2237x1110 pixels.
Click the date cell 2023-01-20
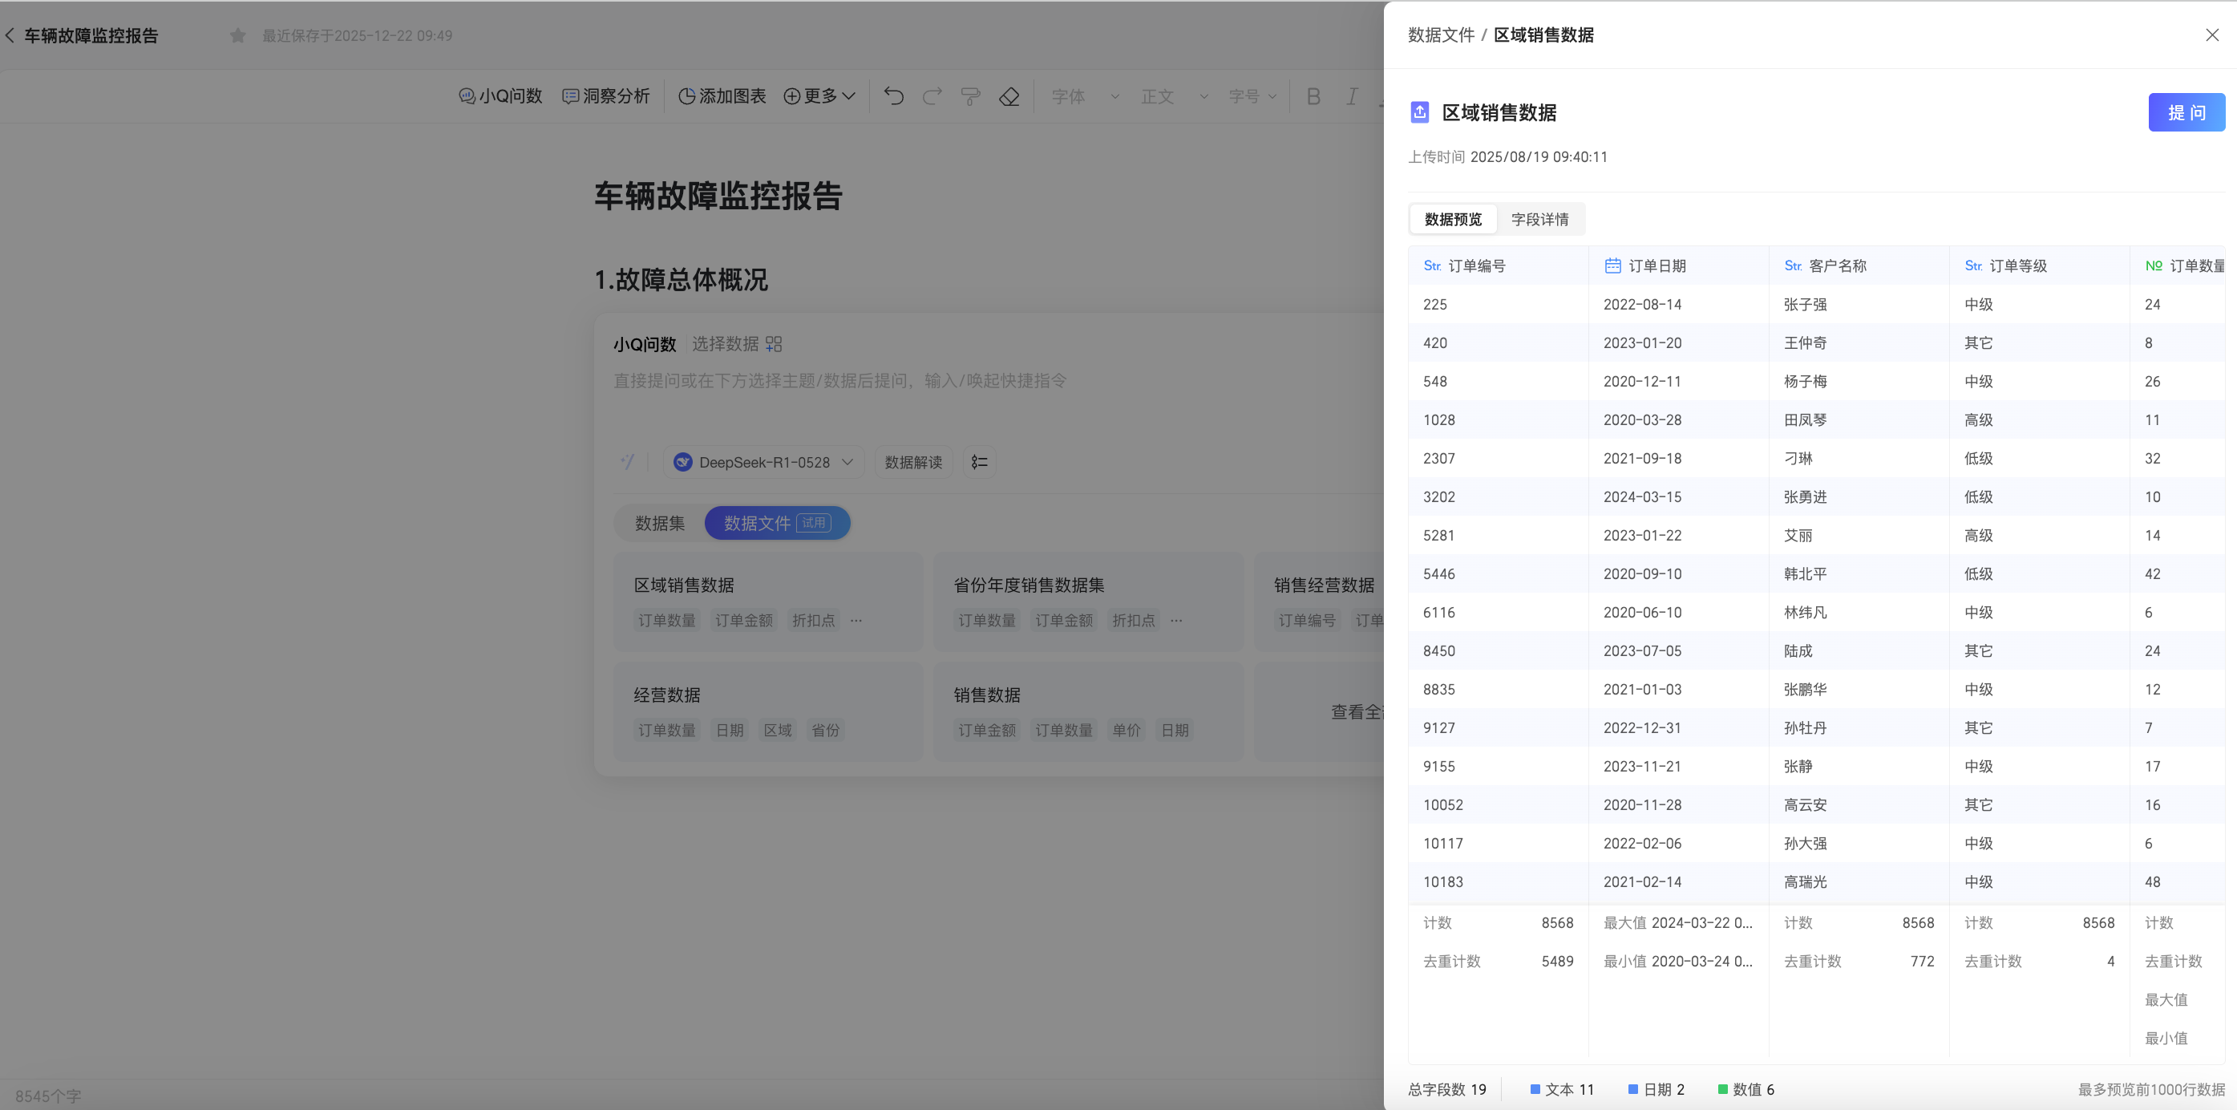tap(1677, 343)
